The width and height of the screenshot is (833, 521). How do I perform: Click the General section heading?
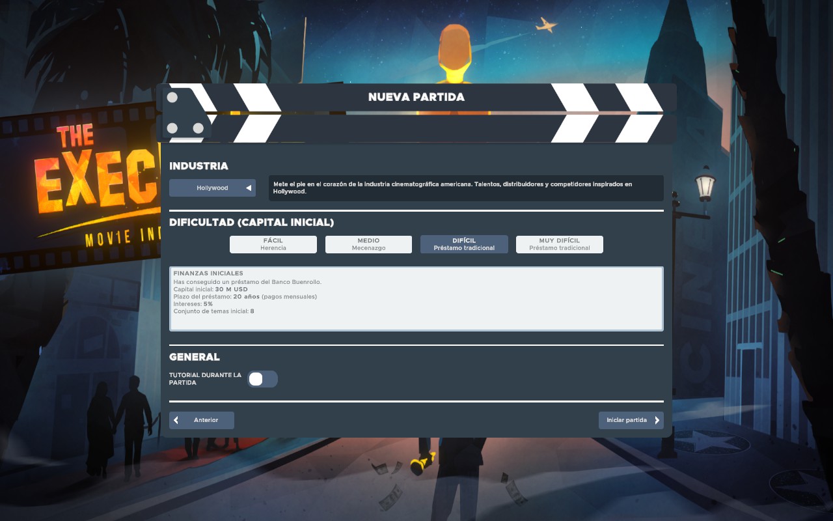tap(195, 357)
